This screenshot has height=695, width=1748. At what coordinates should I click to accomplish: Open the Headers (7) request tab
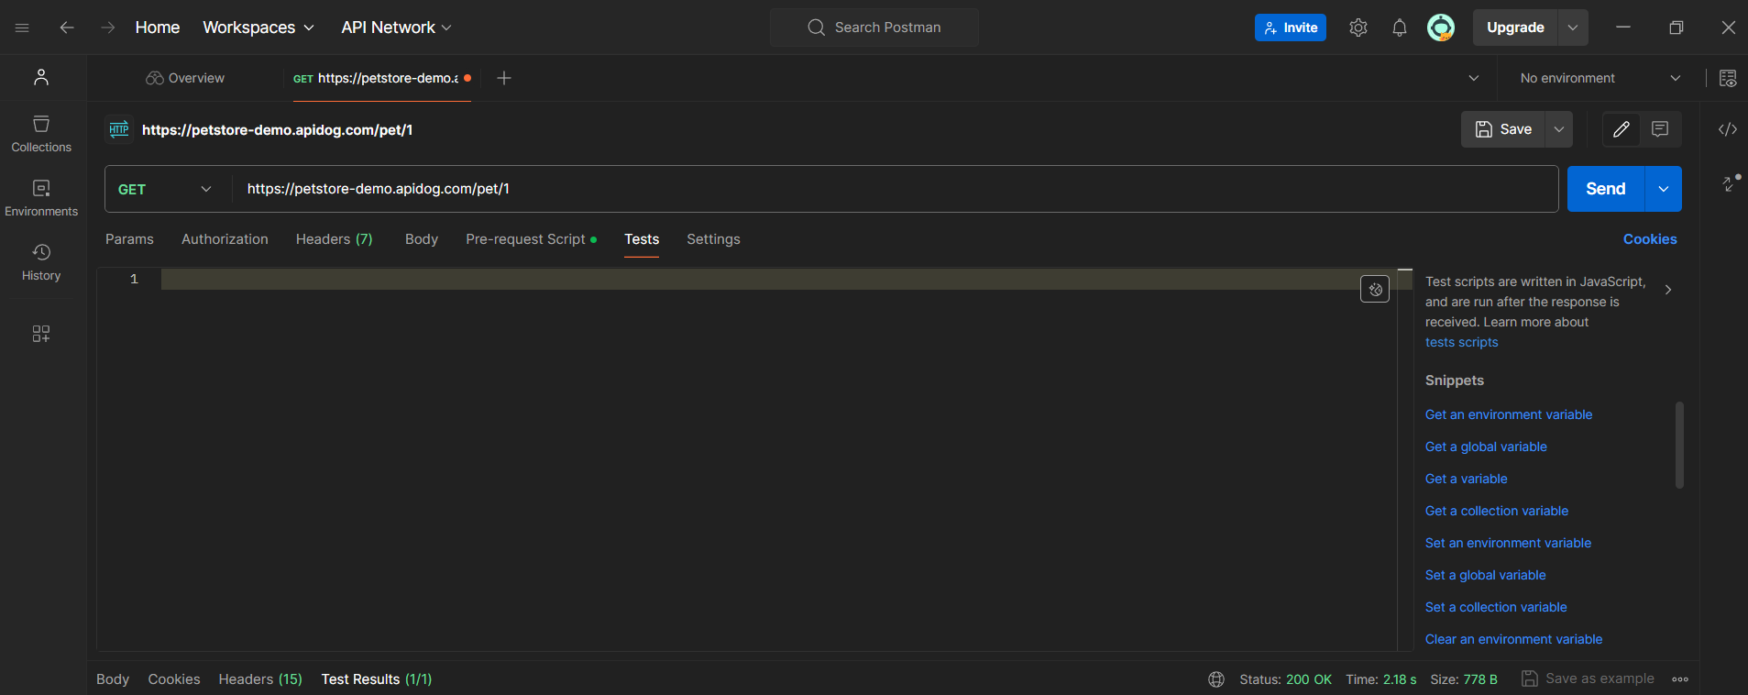click(334, 239)
